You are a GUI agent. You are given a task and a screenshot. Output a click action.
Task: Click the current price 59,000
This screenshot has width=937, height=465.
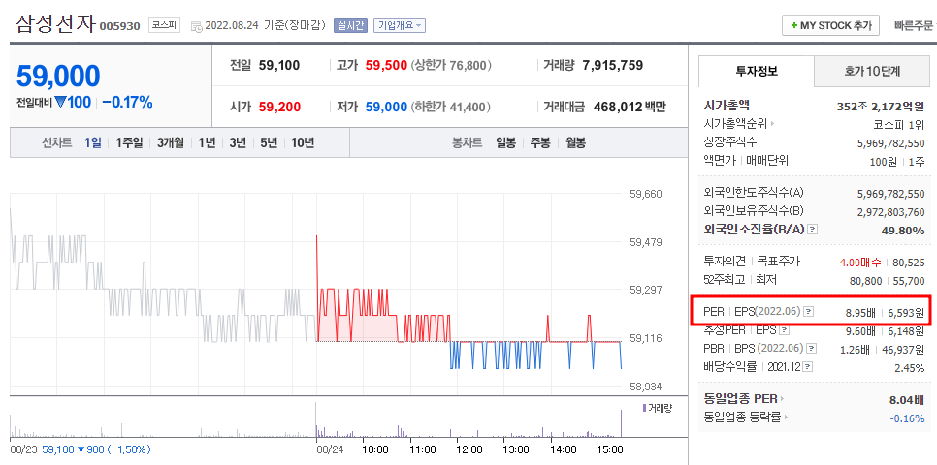click(x=58, y=76)
